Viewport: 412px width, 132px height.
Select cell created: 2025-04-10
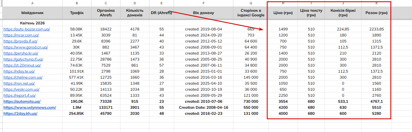click(204, 84)
